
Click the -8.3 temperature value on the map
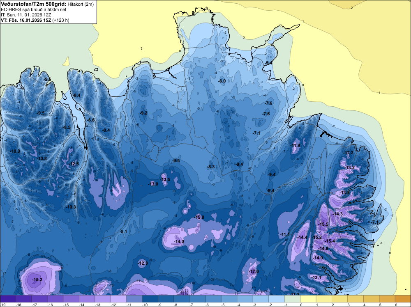[211, 167]
